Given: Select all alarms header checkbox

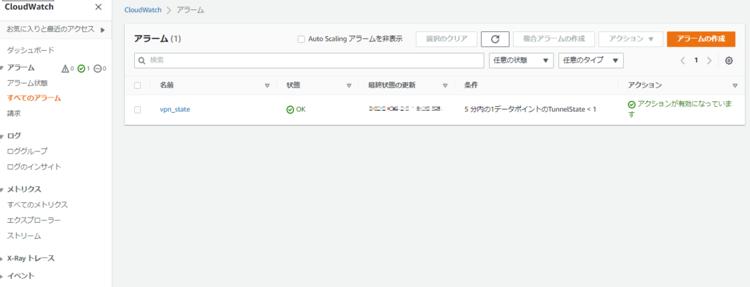Looking at the screenshot, I should 138,85.
